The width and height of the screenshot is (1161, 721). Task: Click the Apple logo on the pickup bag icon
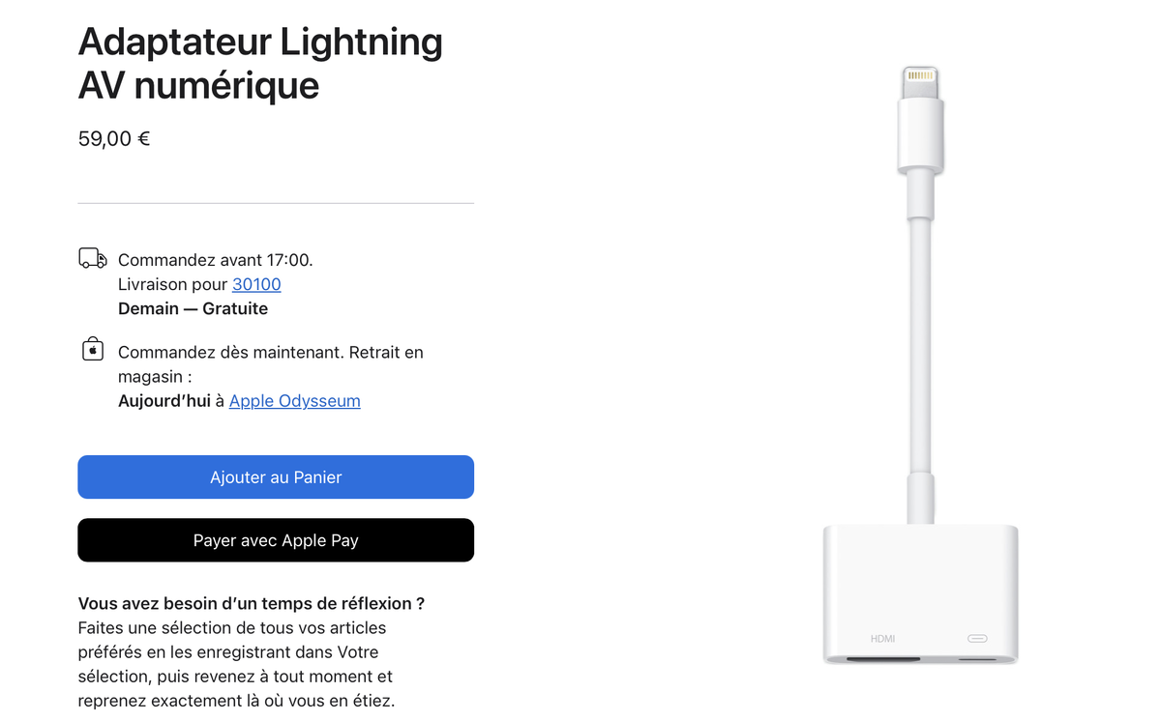[92, 350]
